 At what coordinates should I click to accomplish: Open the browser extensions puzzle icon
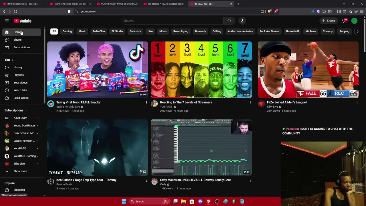tap(324, 11)
